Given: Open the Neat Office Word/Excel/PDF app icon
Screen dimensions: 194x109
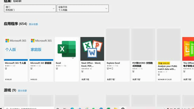Looking at the screenshot, I should click(92, 49).
